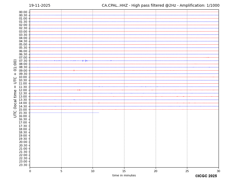Click the 18:00 time row label
This screenshot has height=186, width=248.
click(x=23, y=129)
